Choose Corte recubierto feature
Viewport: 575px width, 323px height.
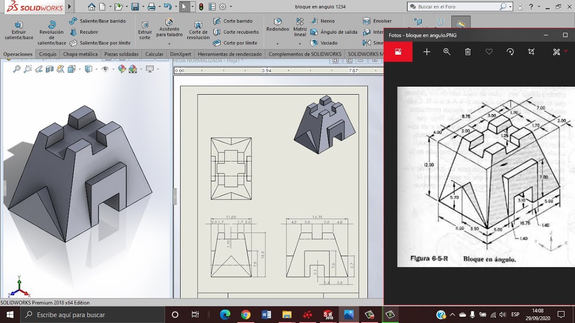(236, 32)
